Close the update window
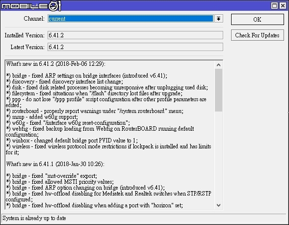 click(x=282, y=6)
